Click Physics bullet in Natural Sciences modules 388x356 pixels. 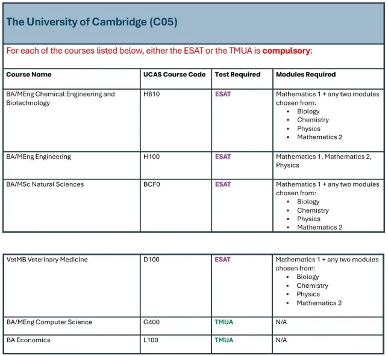pyautogui.click(x=308, y=219)
